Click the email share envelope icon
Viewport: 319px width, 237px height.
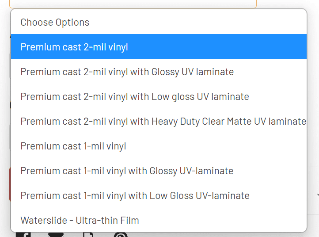[56, 235]
